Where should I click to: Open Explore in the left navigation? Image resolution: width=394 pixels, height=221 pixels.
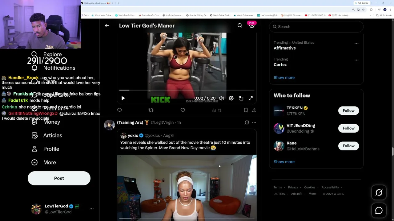coord(47,54)
